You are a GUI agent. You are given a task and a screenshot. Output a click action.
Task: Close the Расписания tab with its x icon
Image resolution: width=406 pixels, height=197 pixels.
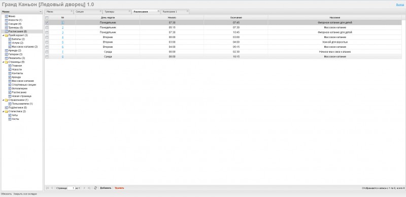(158, 11)
